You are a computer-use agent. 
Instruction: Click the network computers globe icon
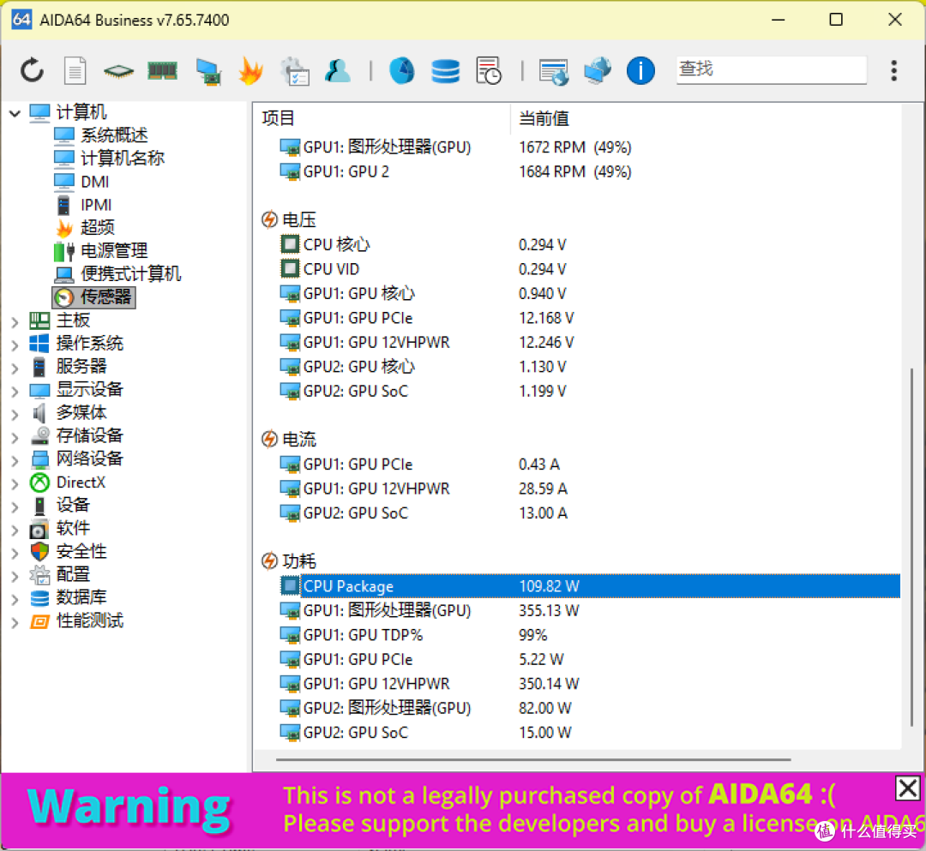(x=598, y=71)
